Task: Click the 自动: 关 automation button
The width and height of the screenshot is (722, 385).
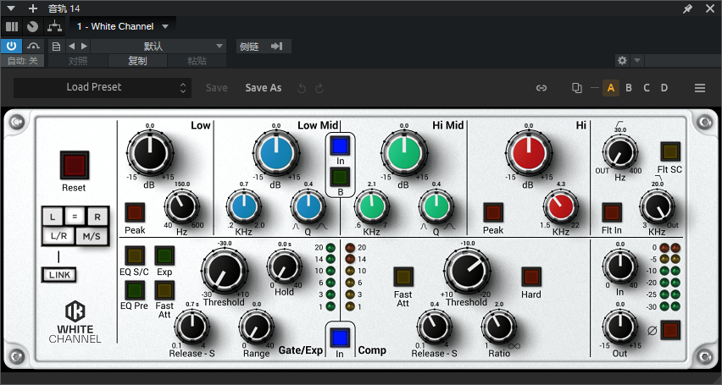Action: tap(23, 61)
